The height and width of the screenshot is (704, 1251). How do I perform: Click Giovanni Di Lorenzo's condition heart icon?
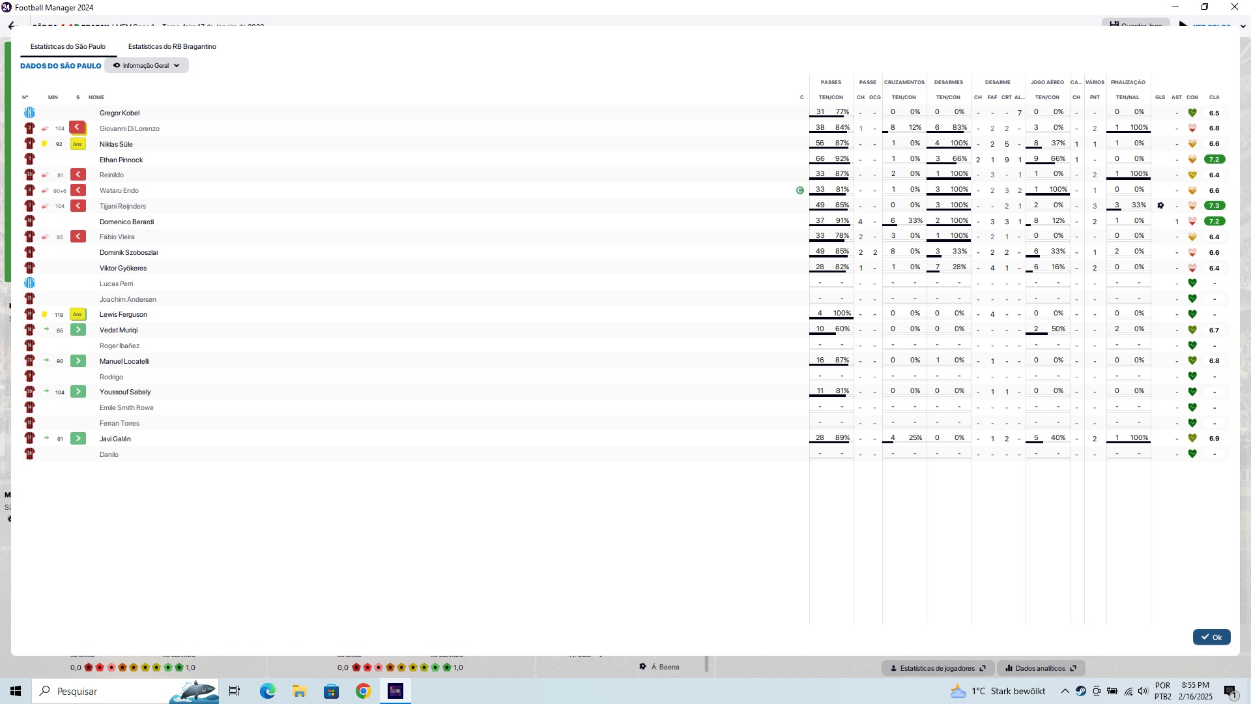click(1192, 128)
